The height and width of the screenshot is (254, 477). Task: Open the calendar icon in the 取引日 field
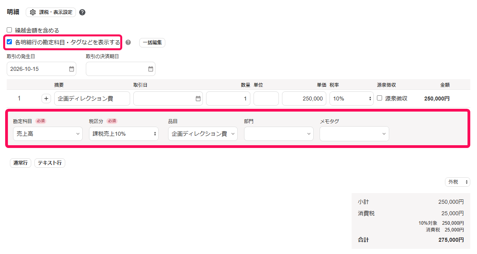(x=198, y=99)
